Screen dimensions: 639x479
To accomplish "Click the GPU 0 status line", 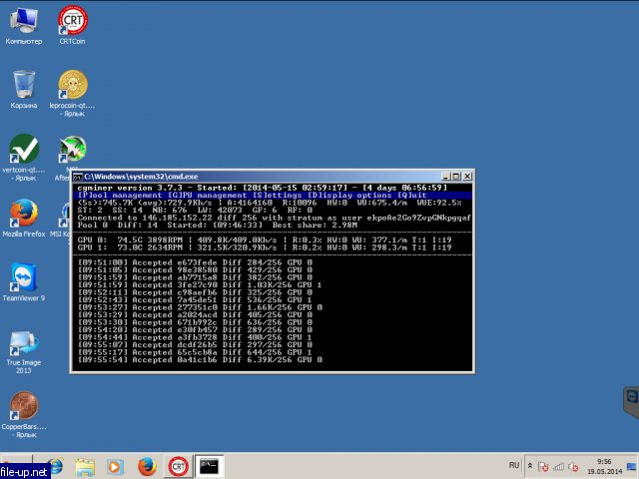I will tap(265, 239).
